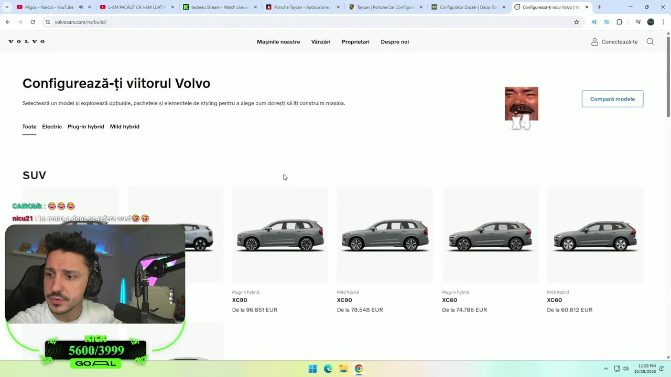Switch to the L-AM PĂCĂLIT YouTube tab
671x377 pixels.
point(136,7)
